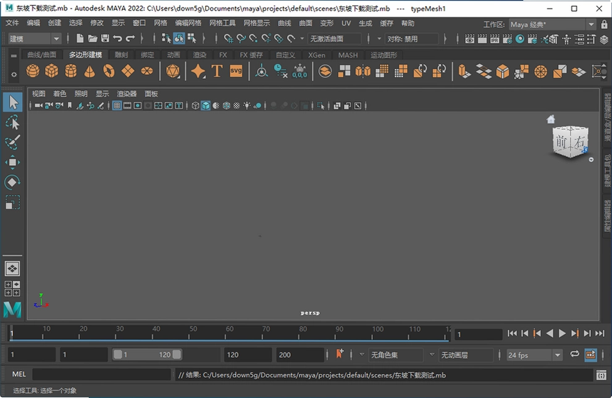Save the current scene icon
This screenshot has height=398, width=612.
click(105, 38)
